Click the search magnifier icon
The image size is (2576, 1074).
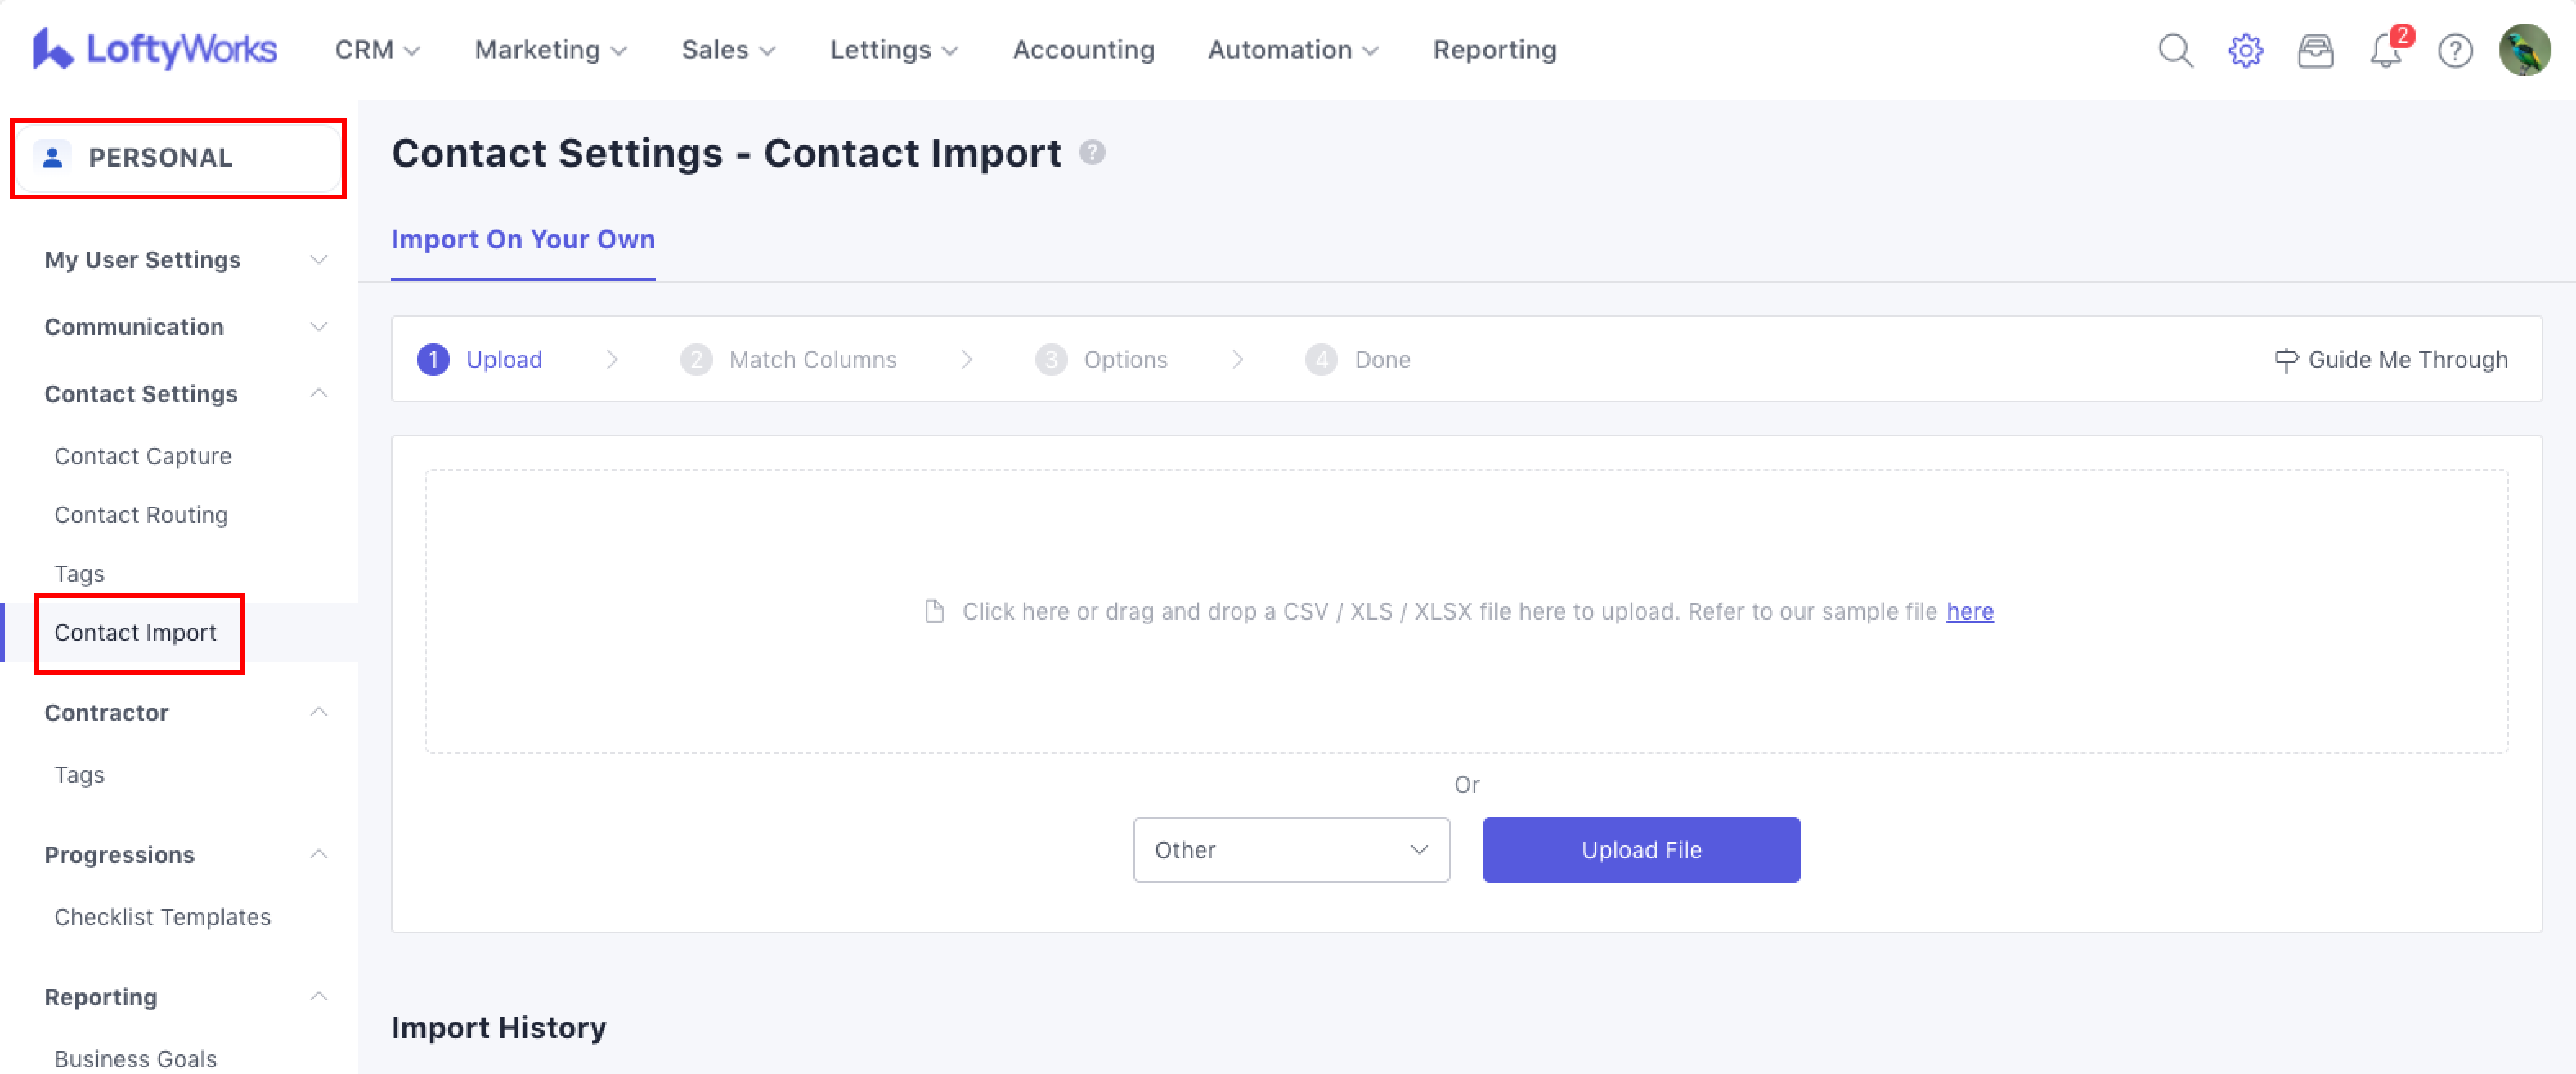(x=2175, y=50)
